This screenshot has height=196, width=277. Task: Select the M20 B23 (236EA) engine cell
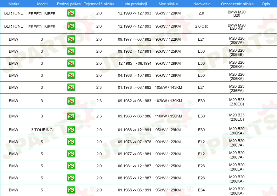pos(237,88)
